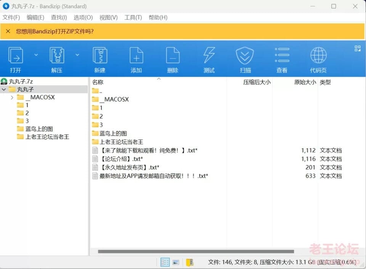Screen dimensions: 366x269
Task: Click the 扫描 (Scan) shield icon
Action: [x=245, y=55]
